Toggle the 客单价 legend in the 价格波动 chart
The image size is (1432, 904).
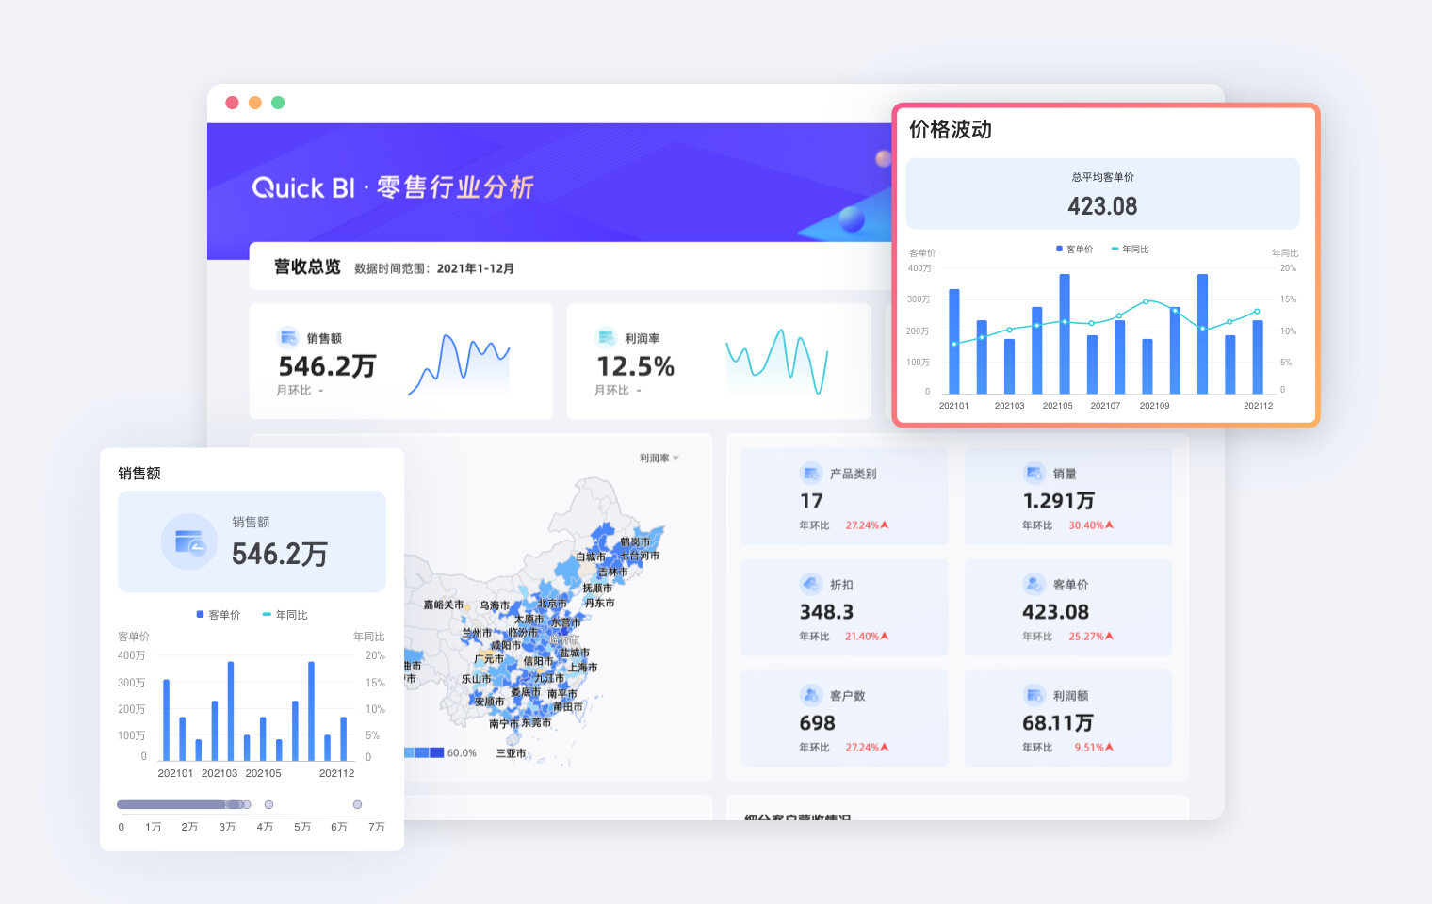pos(1074,249)
